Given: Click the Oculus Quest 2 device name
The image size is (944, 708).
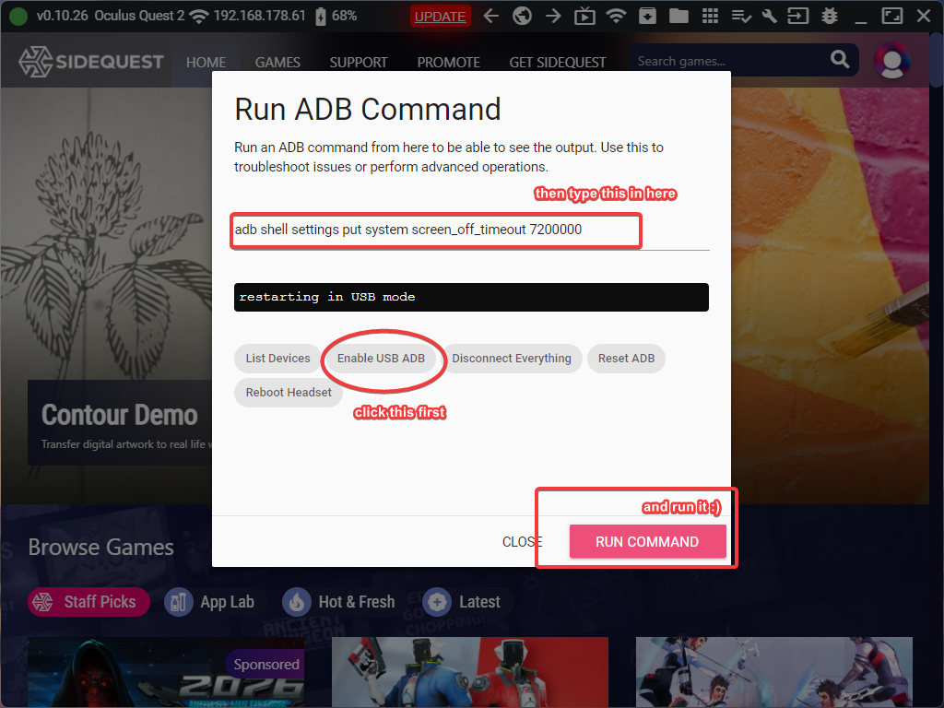Looking at the screenshot, I should (139, 16).
